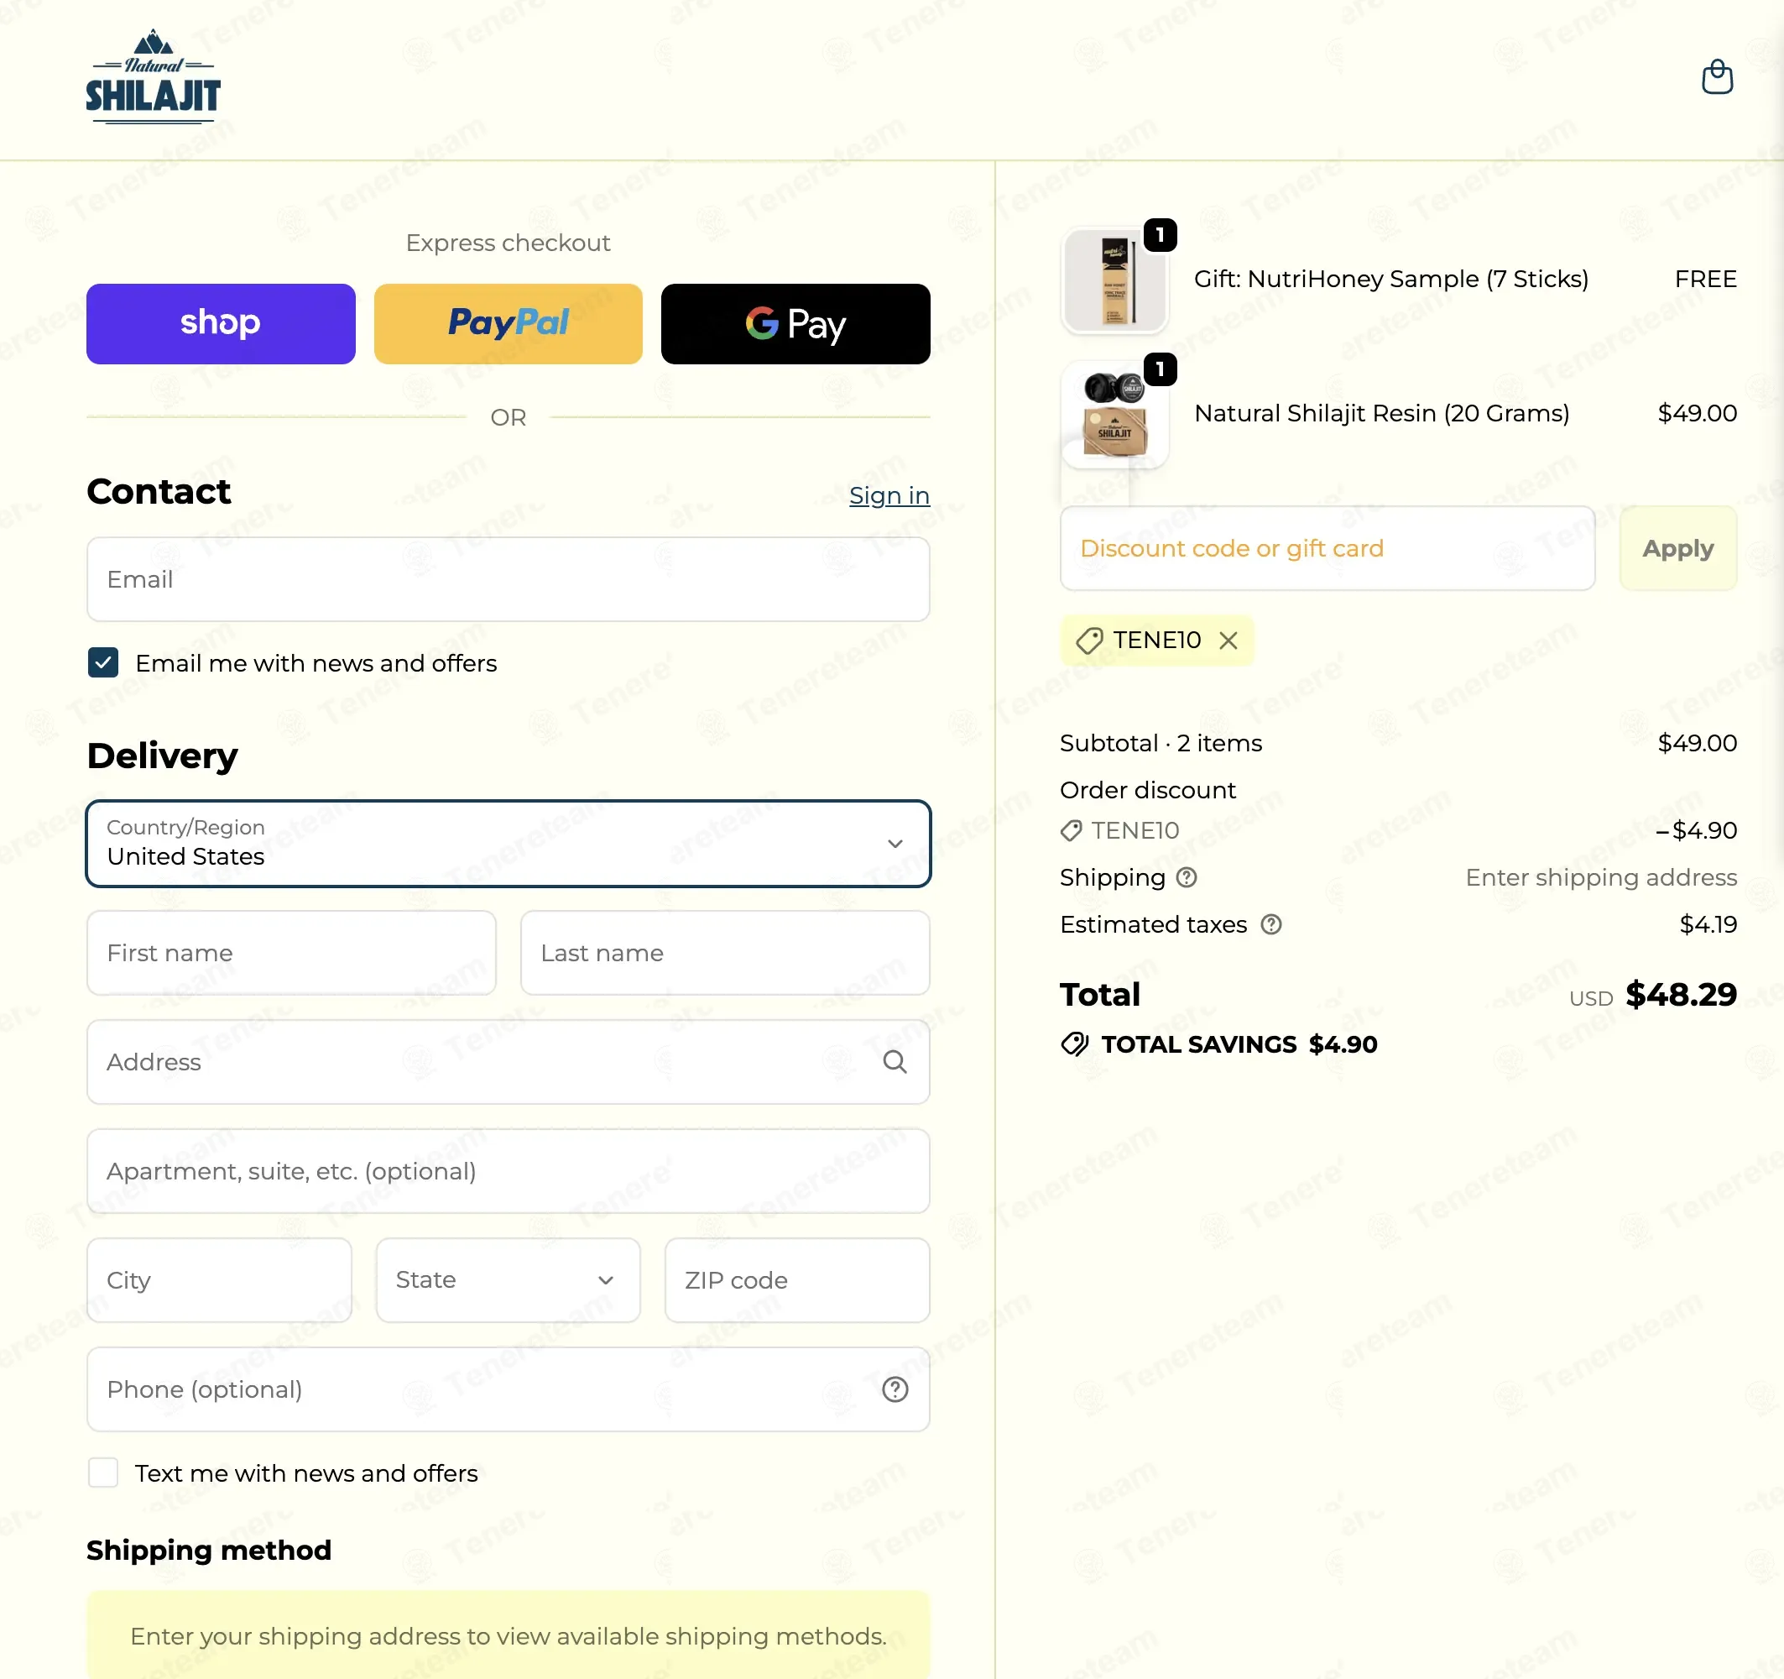Image resolution: width=1784 pixels, height=1679 pixels.
Task: Click the "Express checkout" heading
Action: [508, 243]
